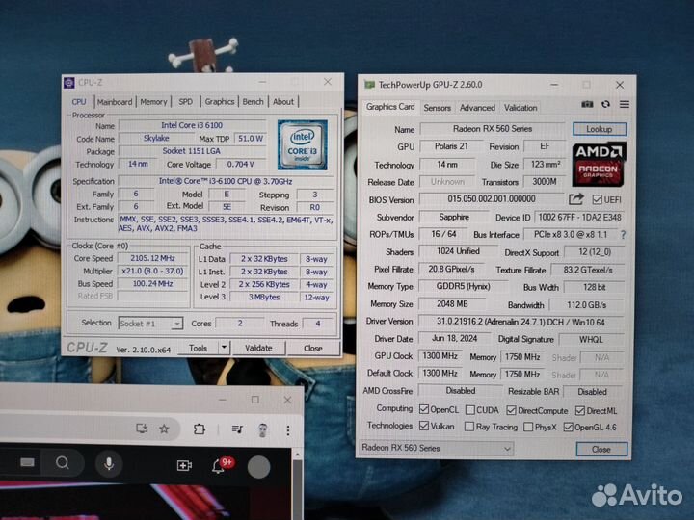Click the Memory Size 2048 MB value
The width and height of the screenshot is (694, 520).
[452, 304]
